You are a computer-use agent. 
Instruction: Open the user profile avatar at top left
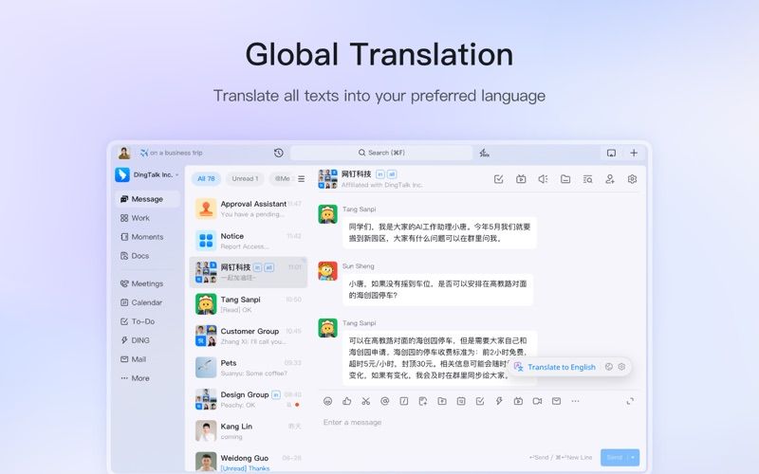(124, 153)
